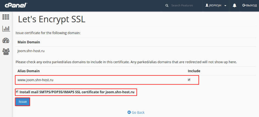The height and width of the screenshot is (117, 259).
Task: Toggle the Install mail SSL certificate checkbox
Action: coord(17,92)
